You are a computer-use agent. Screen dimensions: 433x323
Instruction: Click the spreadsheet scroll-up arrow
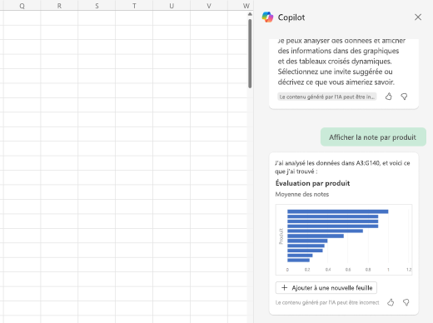point(250,14)
